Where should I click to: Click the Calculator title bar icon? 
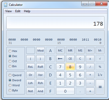coord(6,5)
